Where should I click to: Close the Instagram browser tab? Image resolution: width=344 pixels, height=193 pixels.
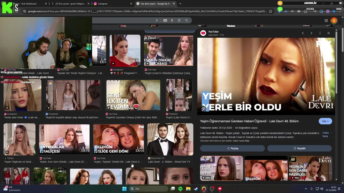(131, 4)
